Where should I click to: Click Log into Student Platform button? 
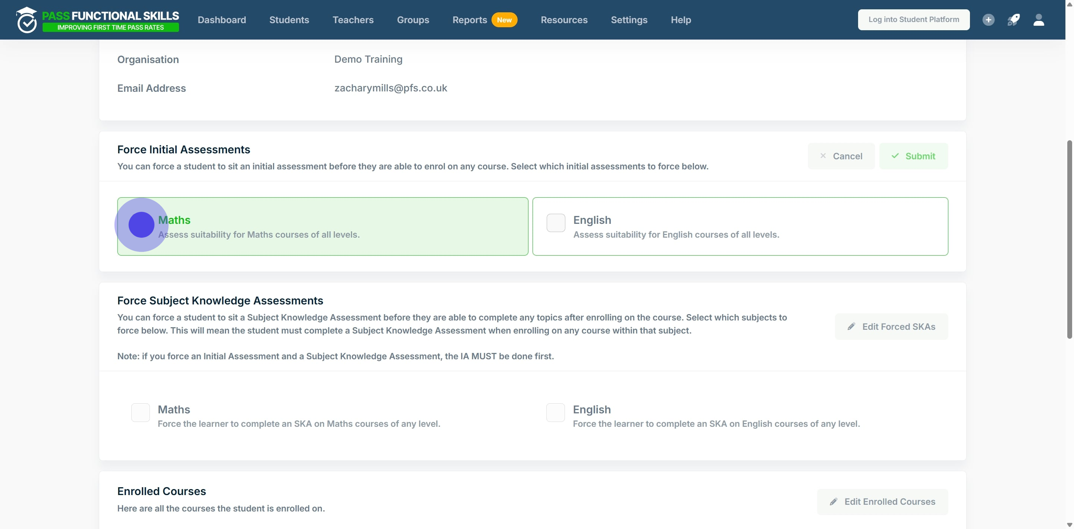pyautogui.click(x=914, y=20)
